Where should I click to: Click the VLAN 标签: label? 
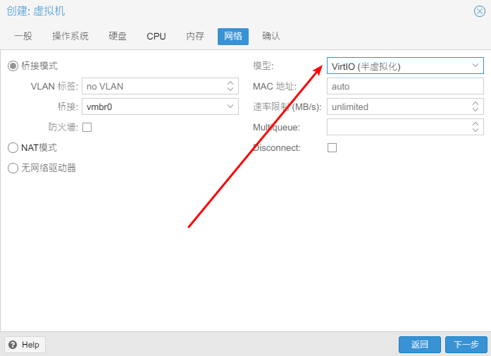[x=54, y=86]
